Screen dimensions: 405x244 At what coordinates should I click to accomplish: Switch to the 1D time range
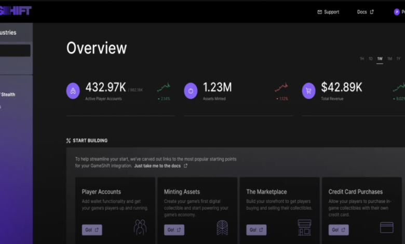pos(371,59)
